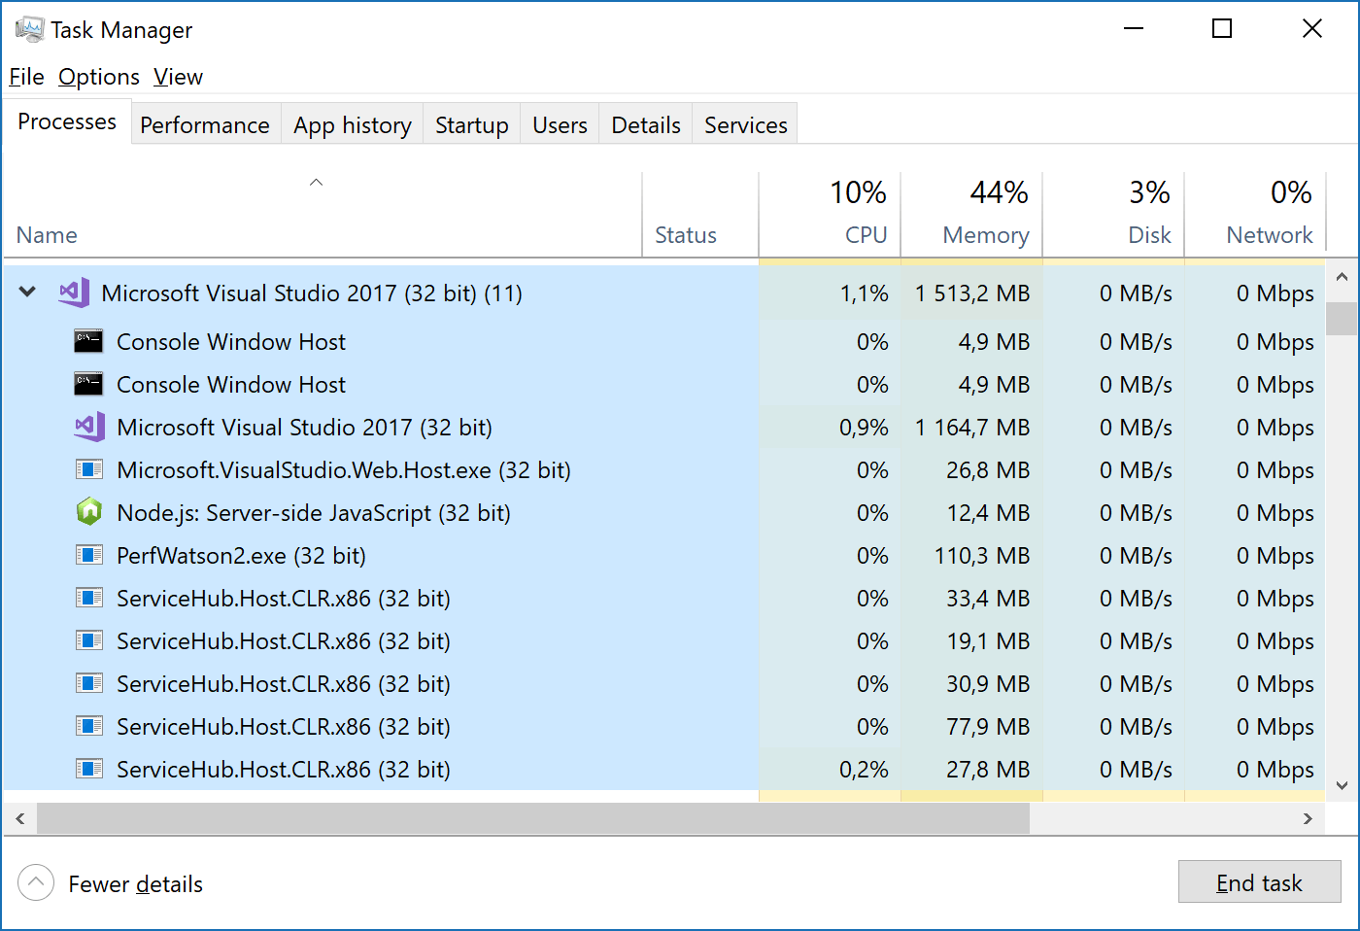
Task: Click the sort arrow above the Name column
Action: (316, 182)
